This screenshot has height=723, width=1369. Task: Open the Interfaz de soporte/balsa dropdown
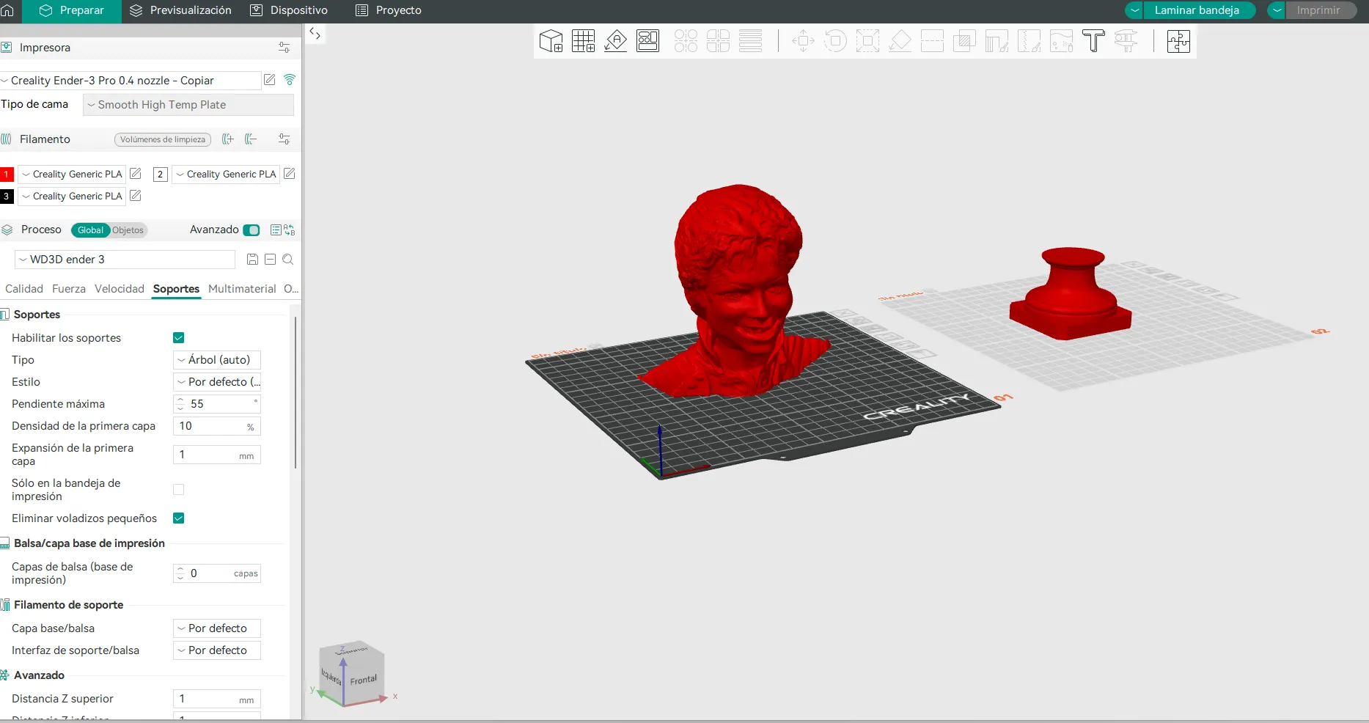point(217,650)
